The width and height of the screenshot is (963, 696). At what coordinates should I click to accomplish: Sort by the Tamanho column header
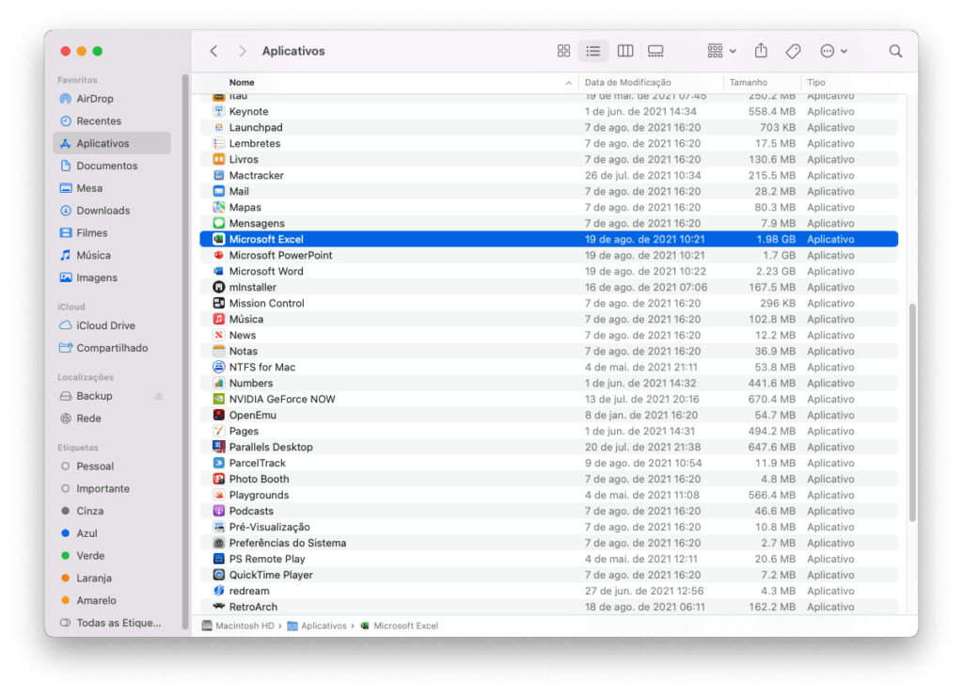tap(748, 83)
